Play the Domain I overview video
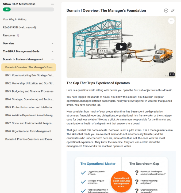This screenshot has height=193, width=181. coord(121,47)
